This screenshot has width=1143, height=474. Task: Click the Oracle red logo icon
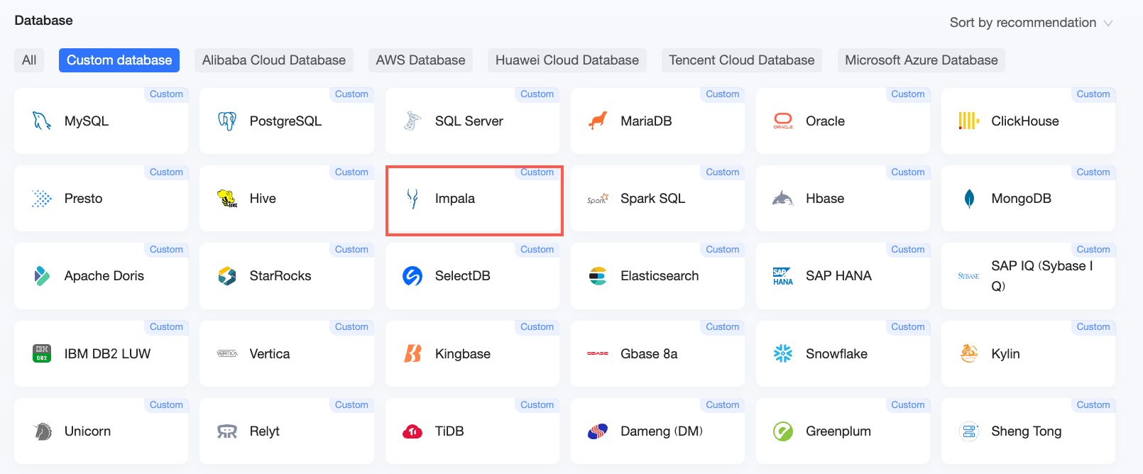[783, 121]
